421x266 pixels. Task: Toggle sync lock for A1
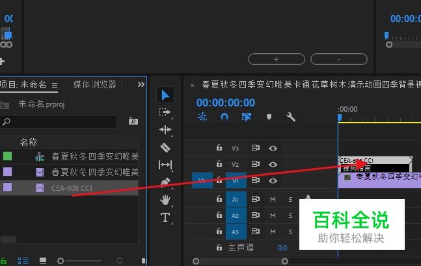click(255, 199)
